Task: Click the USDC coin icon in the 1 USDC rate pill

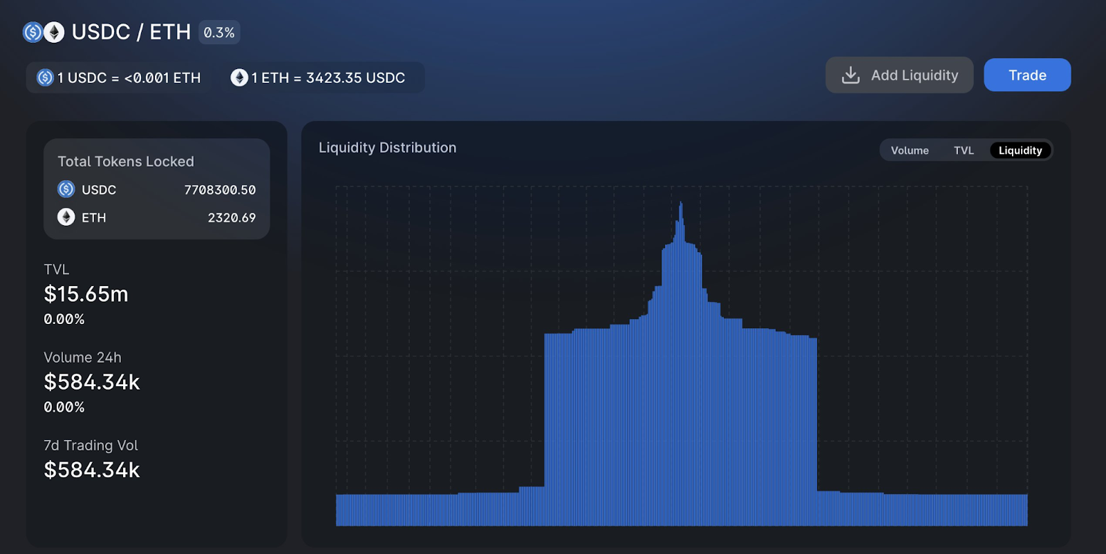Action: (x=45, y=77)
